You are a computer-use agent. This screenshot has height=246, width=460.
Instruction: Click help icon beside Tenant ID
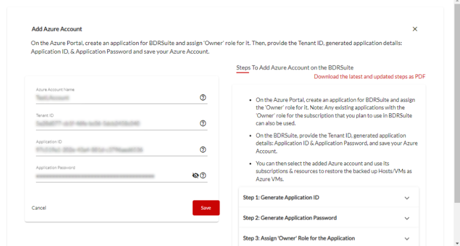point(203,123)
